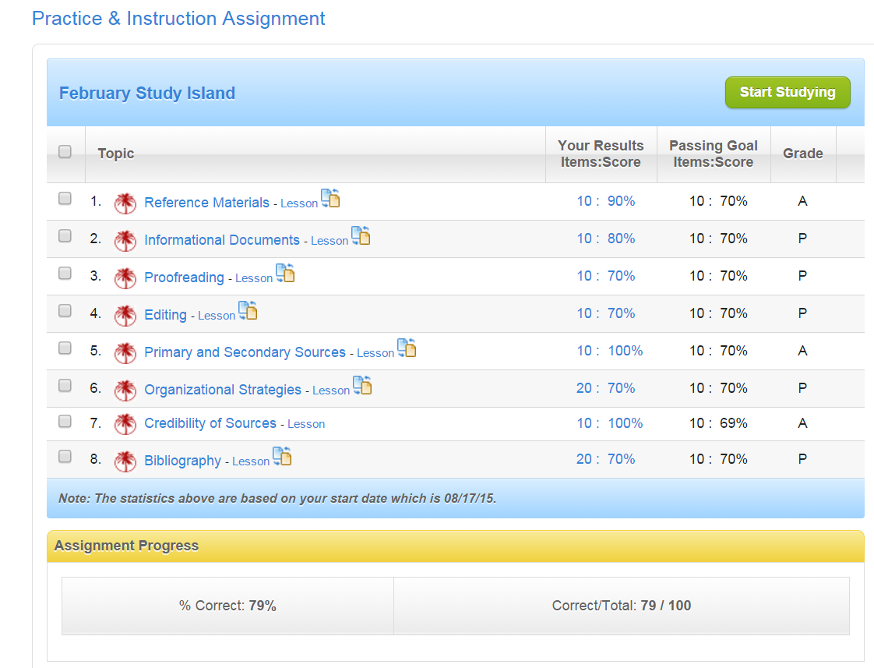This screenshot has height=668, width=874.
Task: Open the Credibility of Sources topic link
Action: click(210, 423)
